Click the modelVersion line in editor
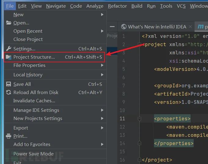The image size is (208, 164). 181,69
